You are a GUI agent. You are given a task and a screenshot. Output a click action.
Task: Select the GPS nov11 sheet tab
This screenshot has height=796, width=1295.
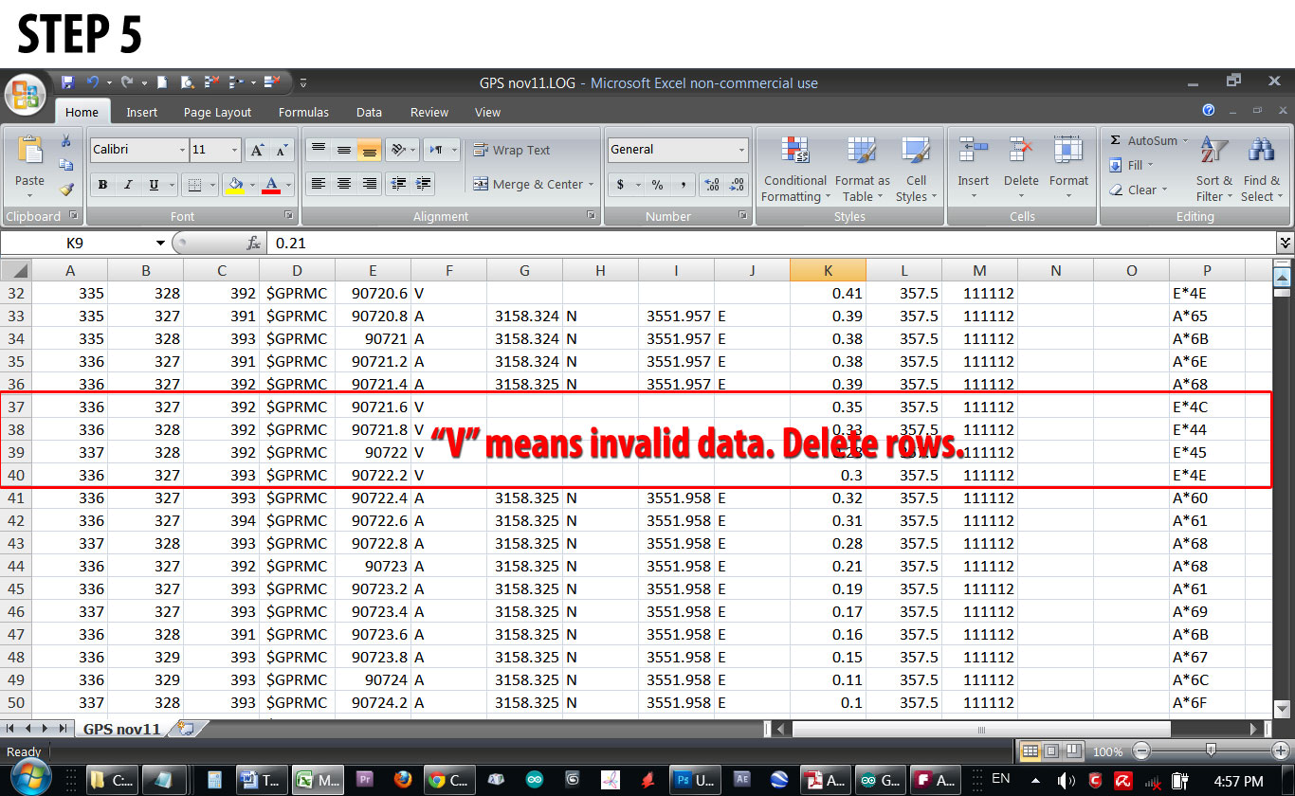(x=122, y=729)
